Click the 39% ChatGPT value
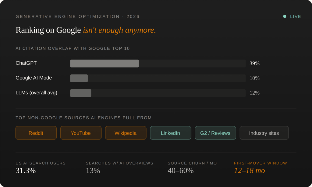The width and height of the screenshot is (312, 187). coord(254,63)
